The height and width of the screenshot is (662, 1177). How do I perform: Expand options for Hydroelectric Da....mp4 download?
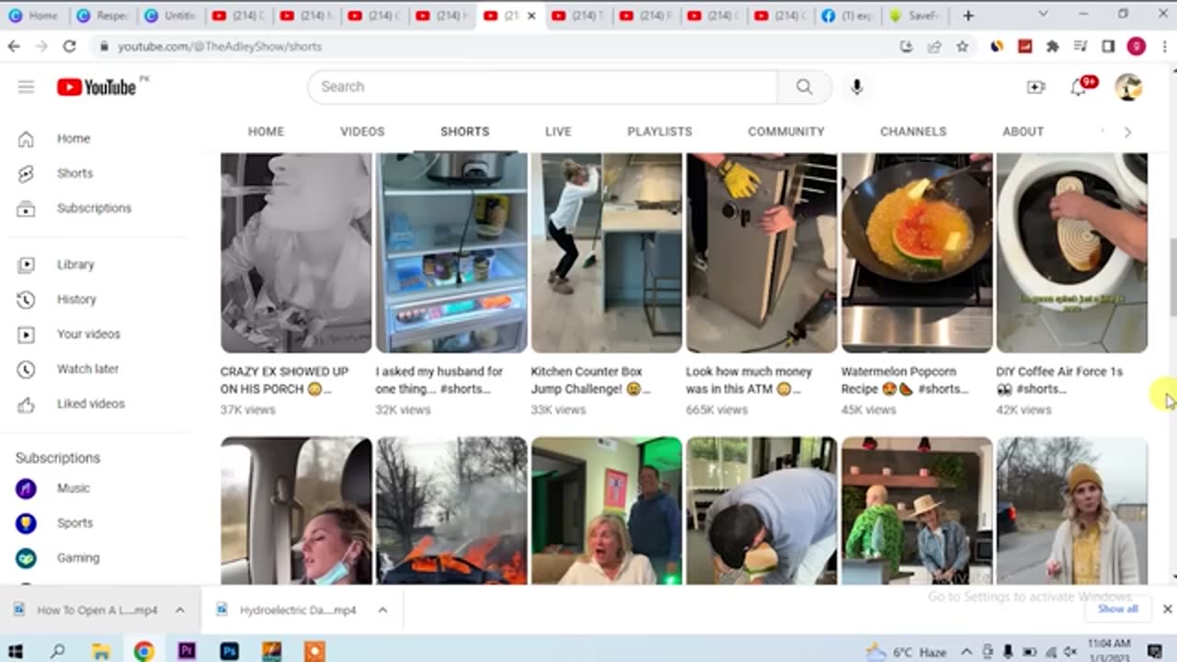[383, 610]
